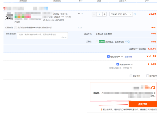Click the lightbulb tip icon below submit button
165x113 pixels.
(101, 109)
